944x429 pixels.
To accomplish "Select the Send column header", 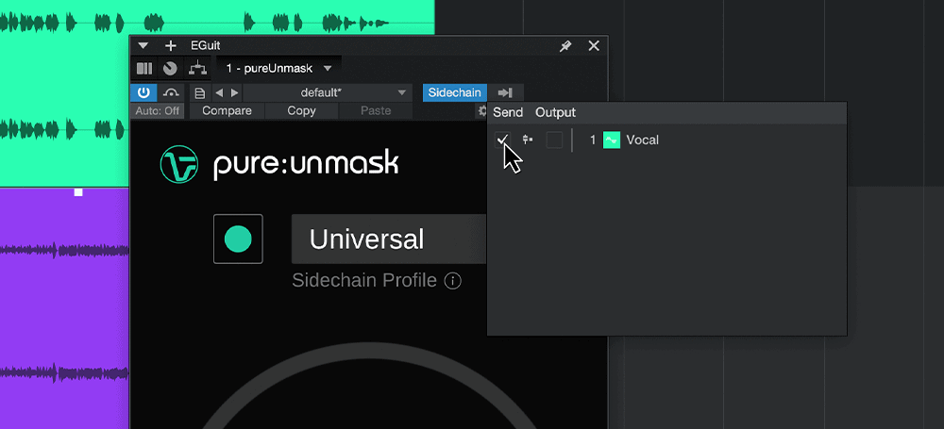I will click(508, 112).
